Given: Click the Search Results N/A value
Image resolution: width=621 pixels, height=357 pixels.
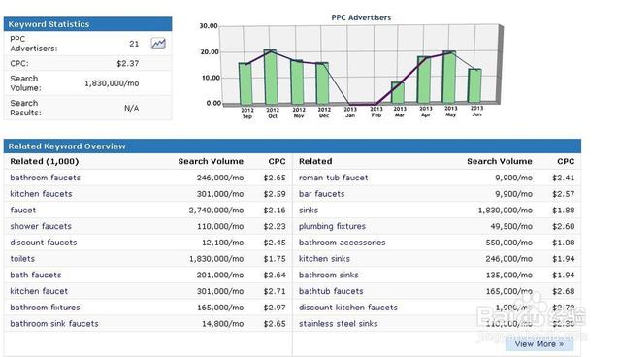Looking at the screenshot, I should click(x=132, y=108).
